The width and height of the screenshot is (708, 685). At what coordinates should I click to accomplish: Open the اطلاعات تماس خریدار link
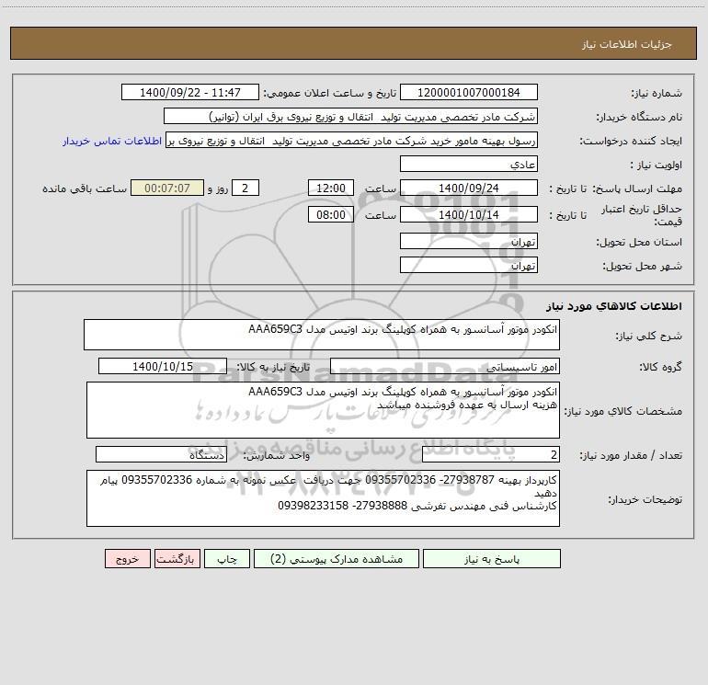[112, 141]
